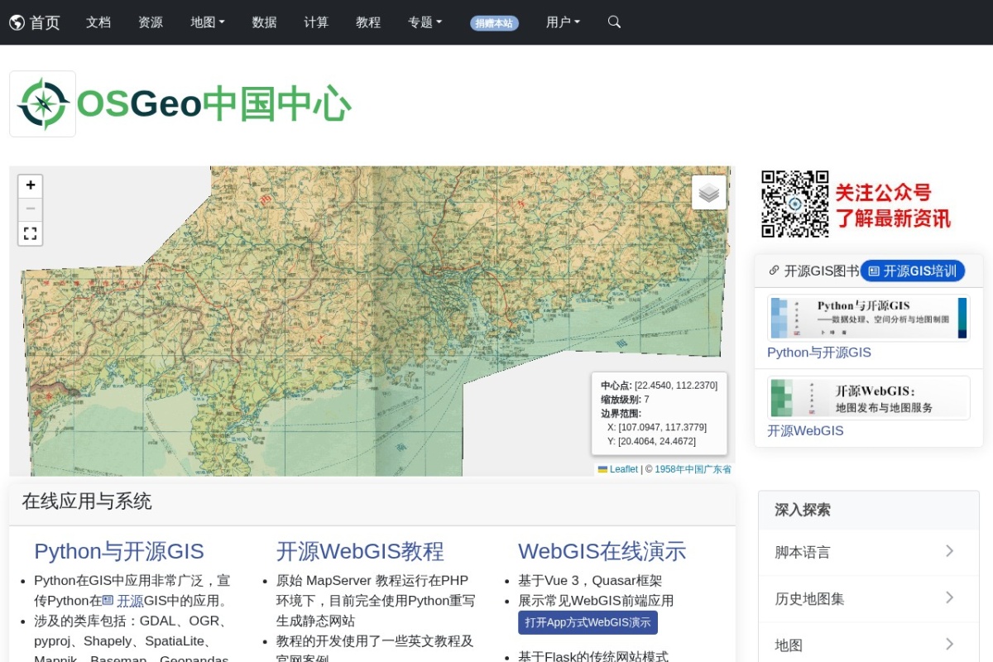Expand the 专题 dropdown menu

pyautogui.click(x=425, y=22)
